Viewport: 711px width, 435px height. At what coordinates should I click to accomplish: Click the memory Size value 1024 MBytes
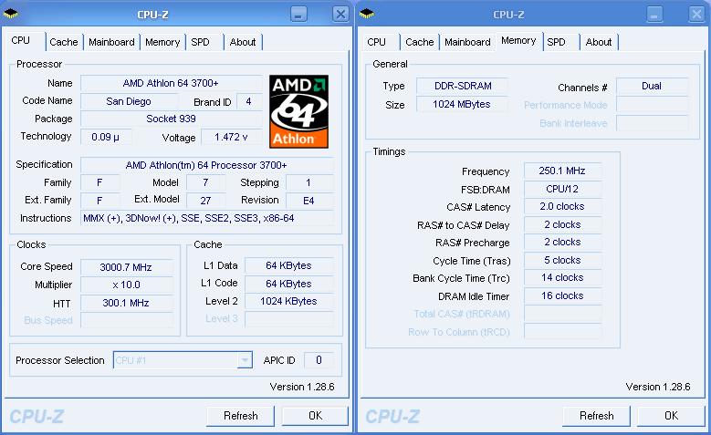tap(462, 104)
